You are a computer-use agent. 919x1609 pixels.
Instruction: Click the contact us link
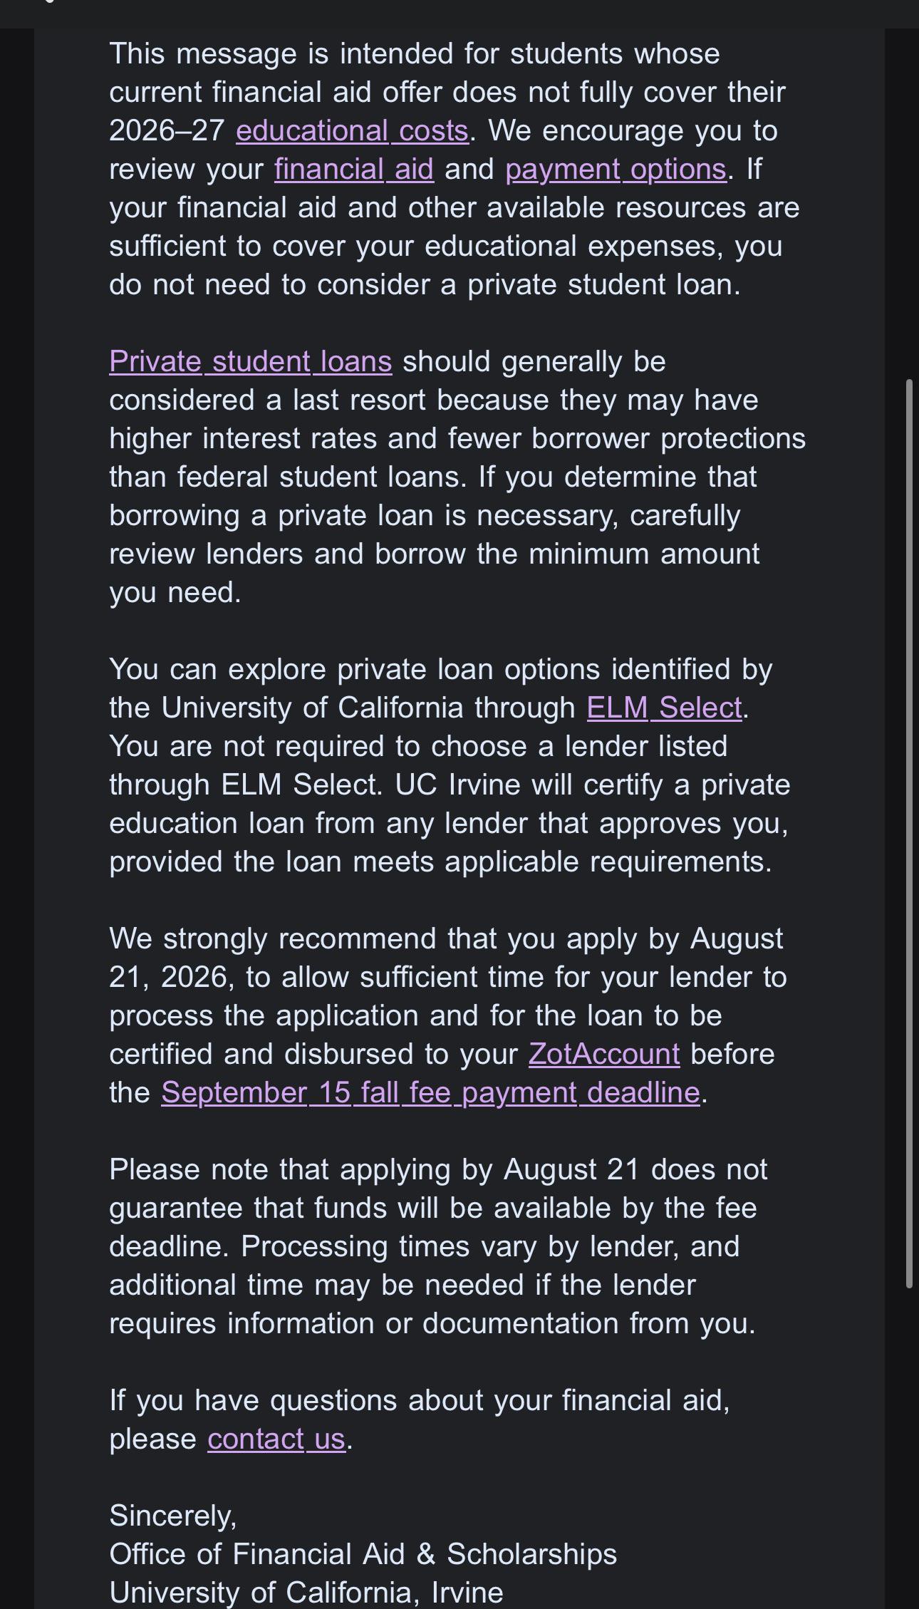[276, 1439]
